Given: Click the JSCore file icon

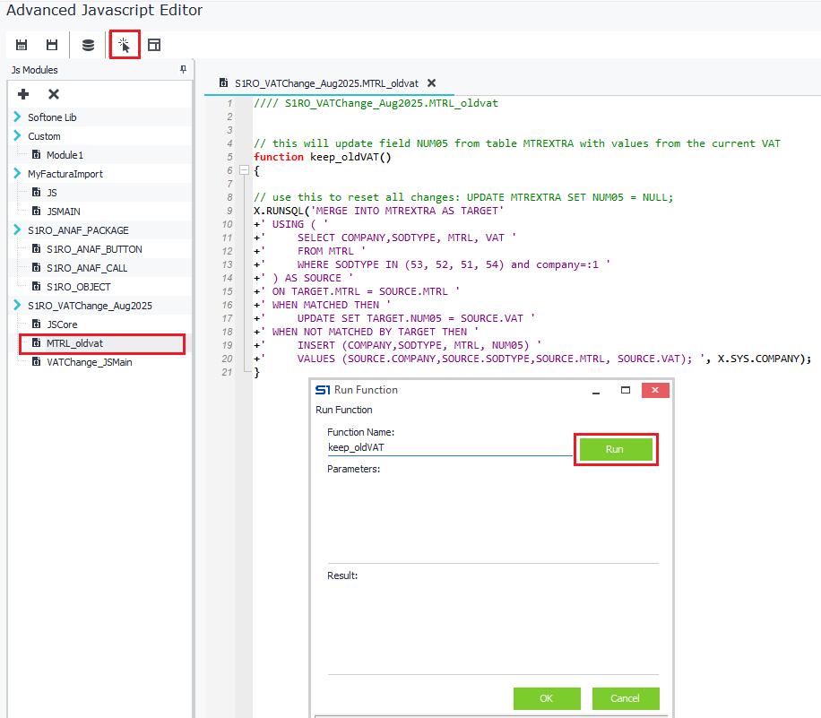Looking at the screenshot, I should click(x=36, y=324).
